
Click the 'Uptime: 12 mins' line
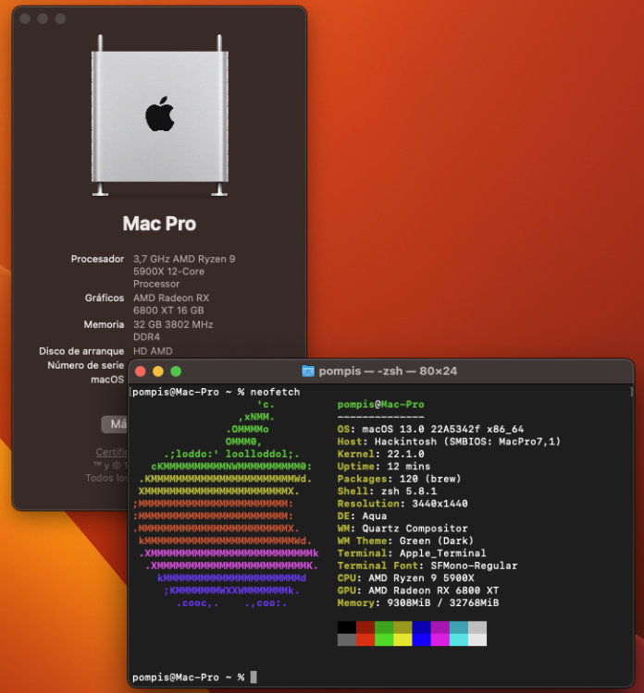[384, 467]
